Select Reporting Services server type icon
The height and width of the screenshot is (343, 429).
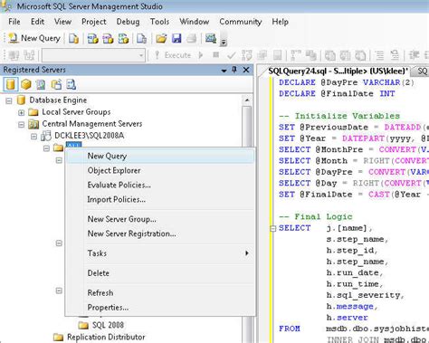pyautogui.click(x=41, y=84)
